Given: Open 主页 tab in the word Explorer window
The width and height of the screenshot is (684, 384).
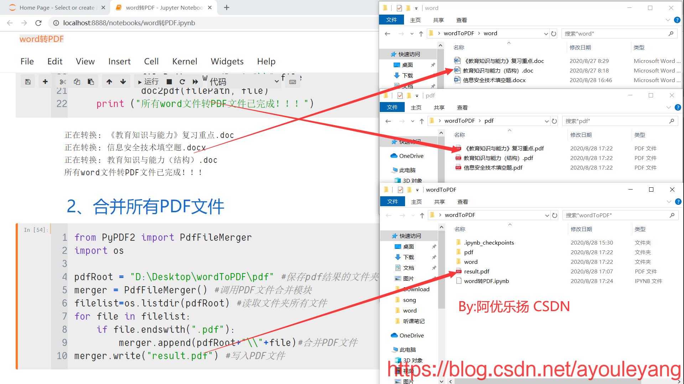Looking at the screenshot, I should click(415, 20).
